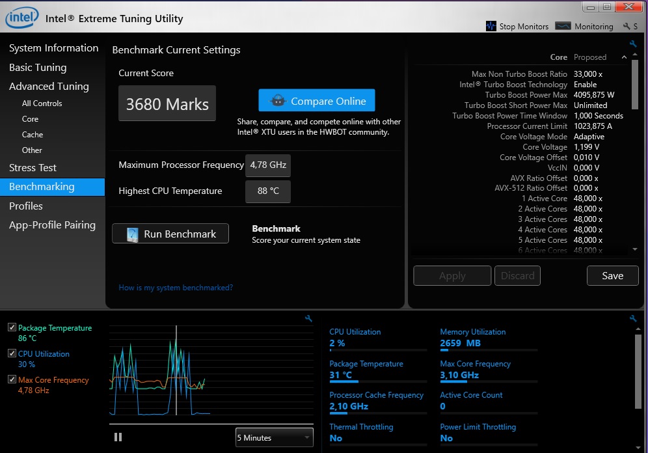Open System Information page

click(54, 48)
